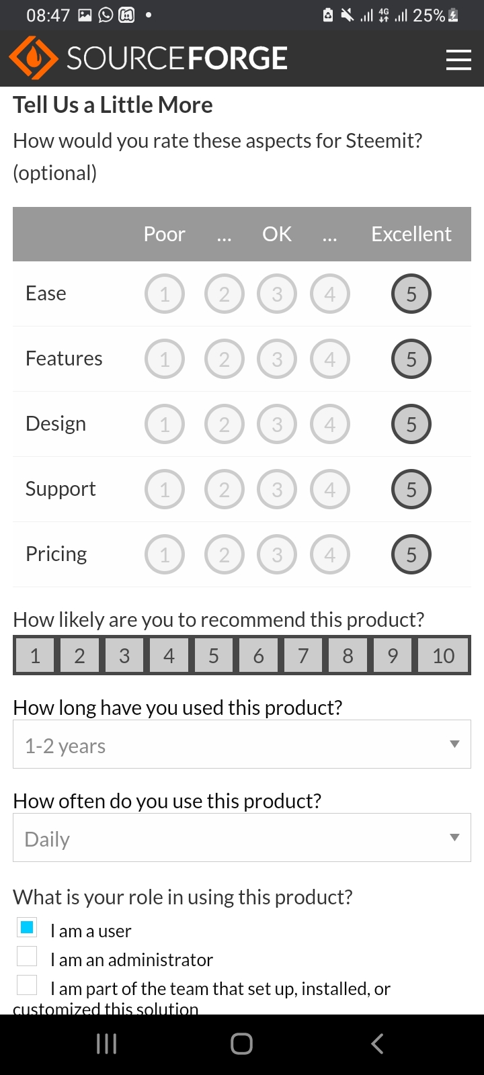Tap Android back navigation icon
The image size is (484, 1075).
coord(377,1043)
